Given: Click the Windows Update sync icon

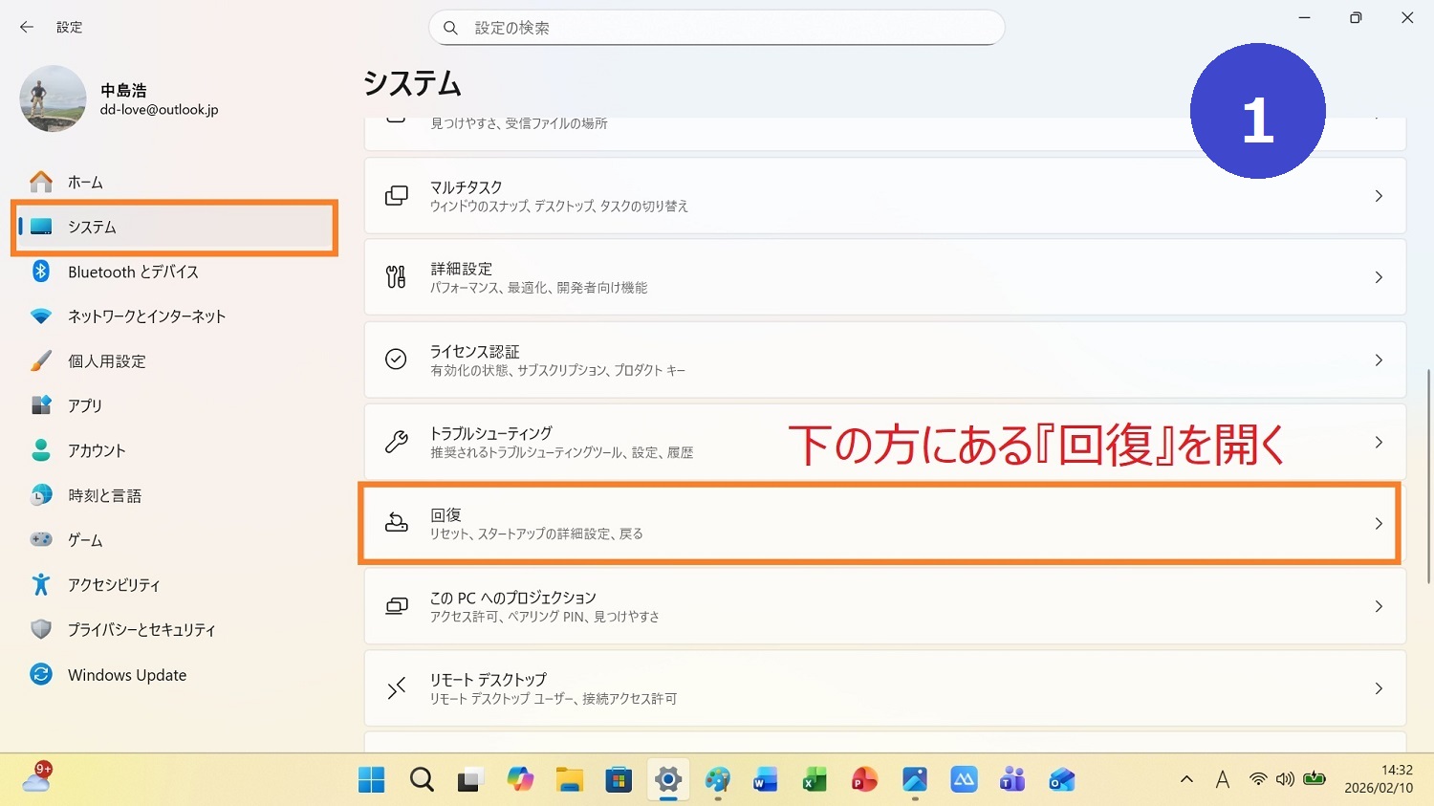Looking at the screenshot, I should (x=41, y=675).
